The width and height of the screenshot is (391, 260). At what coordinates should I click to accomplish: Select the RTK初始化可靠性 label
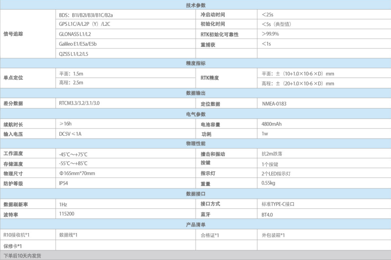point(220,34)
